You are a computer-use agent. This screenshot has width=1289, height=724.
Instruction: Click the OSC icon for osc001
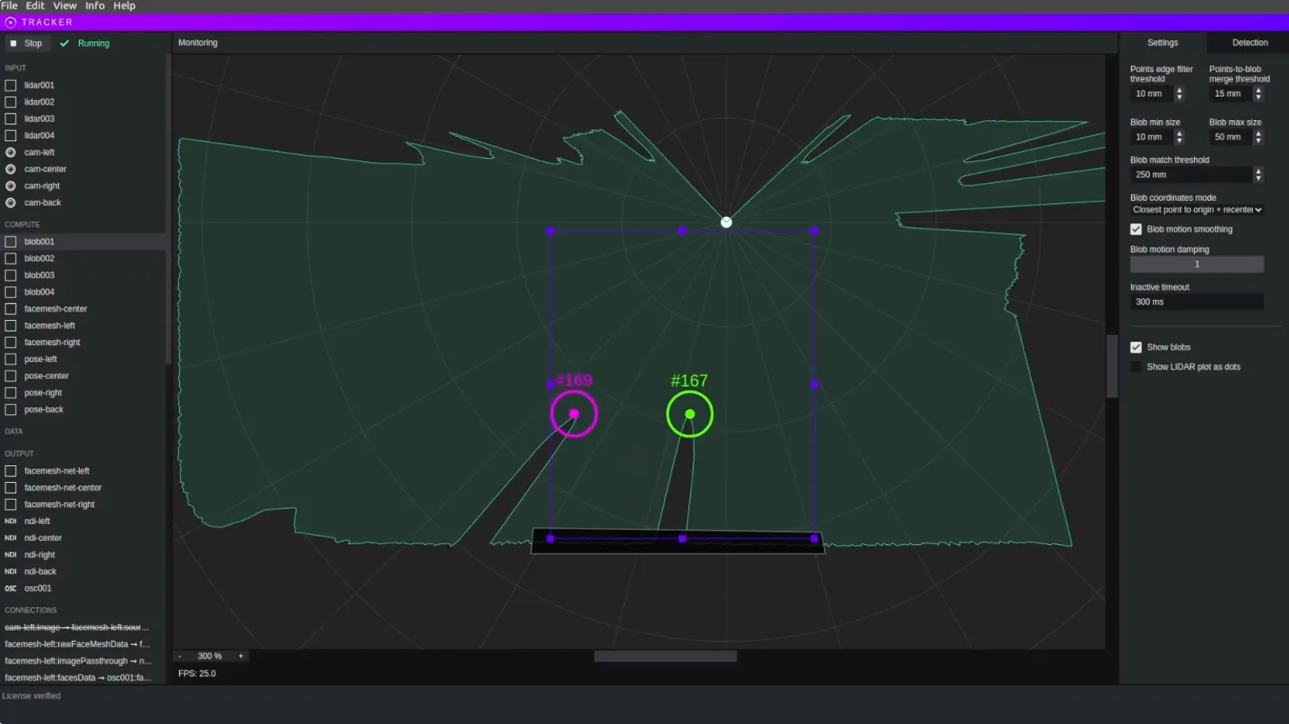click(11, 588)
